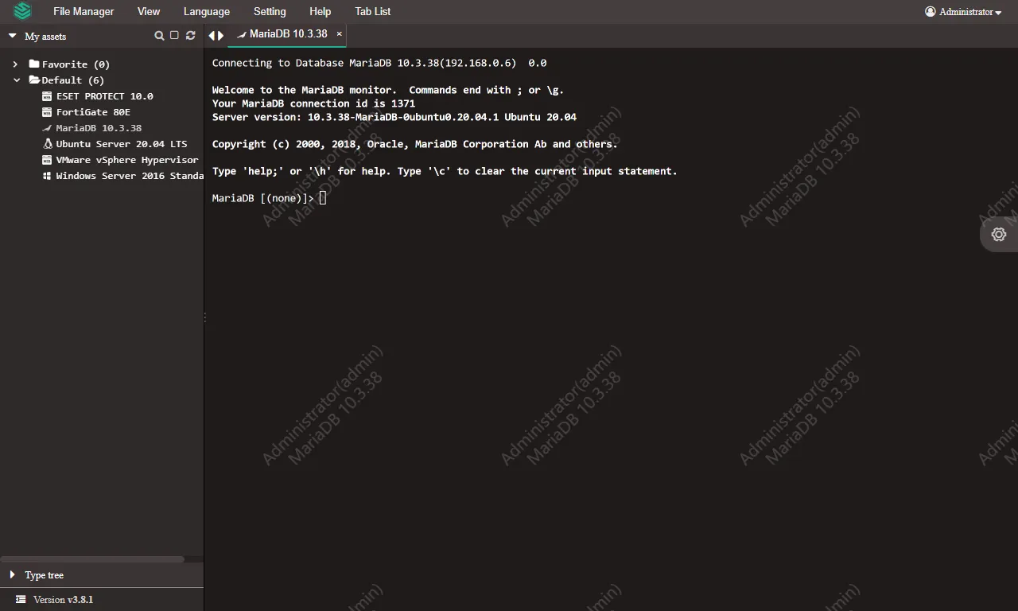Open the Help menu
1018x611 pixels.
point(320,11)
